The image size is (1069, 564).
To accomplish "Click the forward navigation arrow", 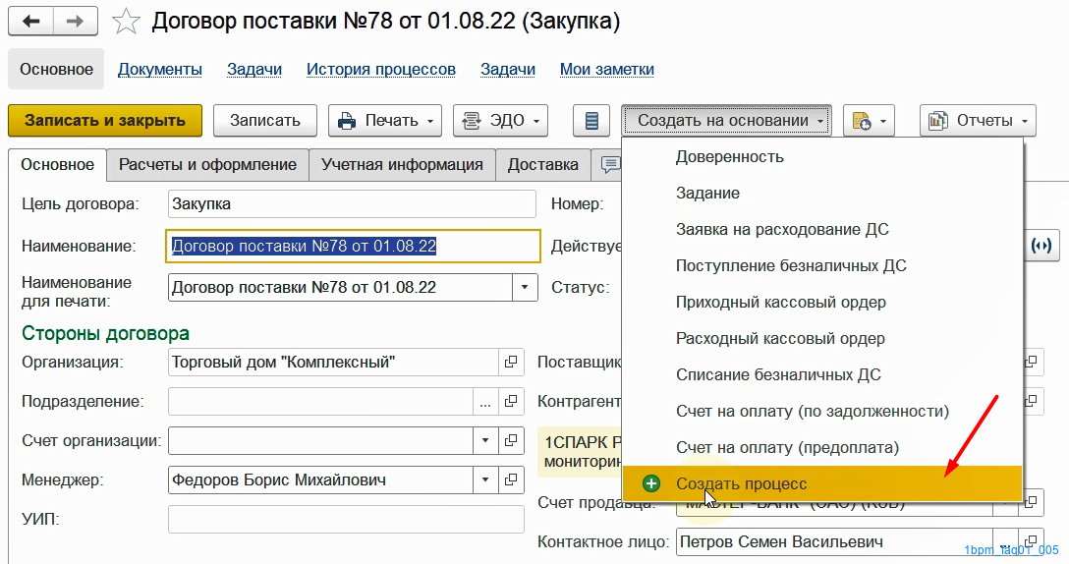I will click(76, 21).
